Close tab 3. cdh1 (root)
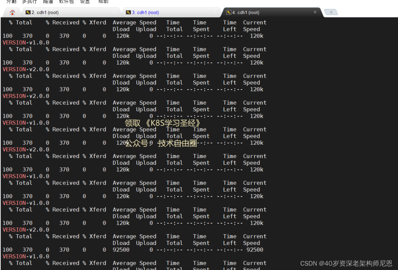The image size is (398, 270). pyautogui.click(x=215, y=12)
